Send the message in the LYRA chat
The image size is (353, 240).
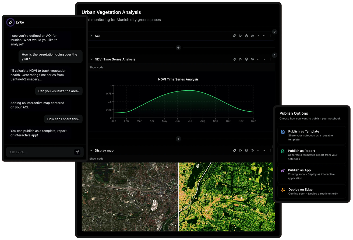pos(77,152)
